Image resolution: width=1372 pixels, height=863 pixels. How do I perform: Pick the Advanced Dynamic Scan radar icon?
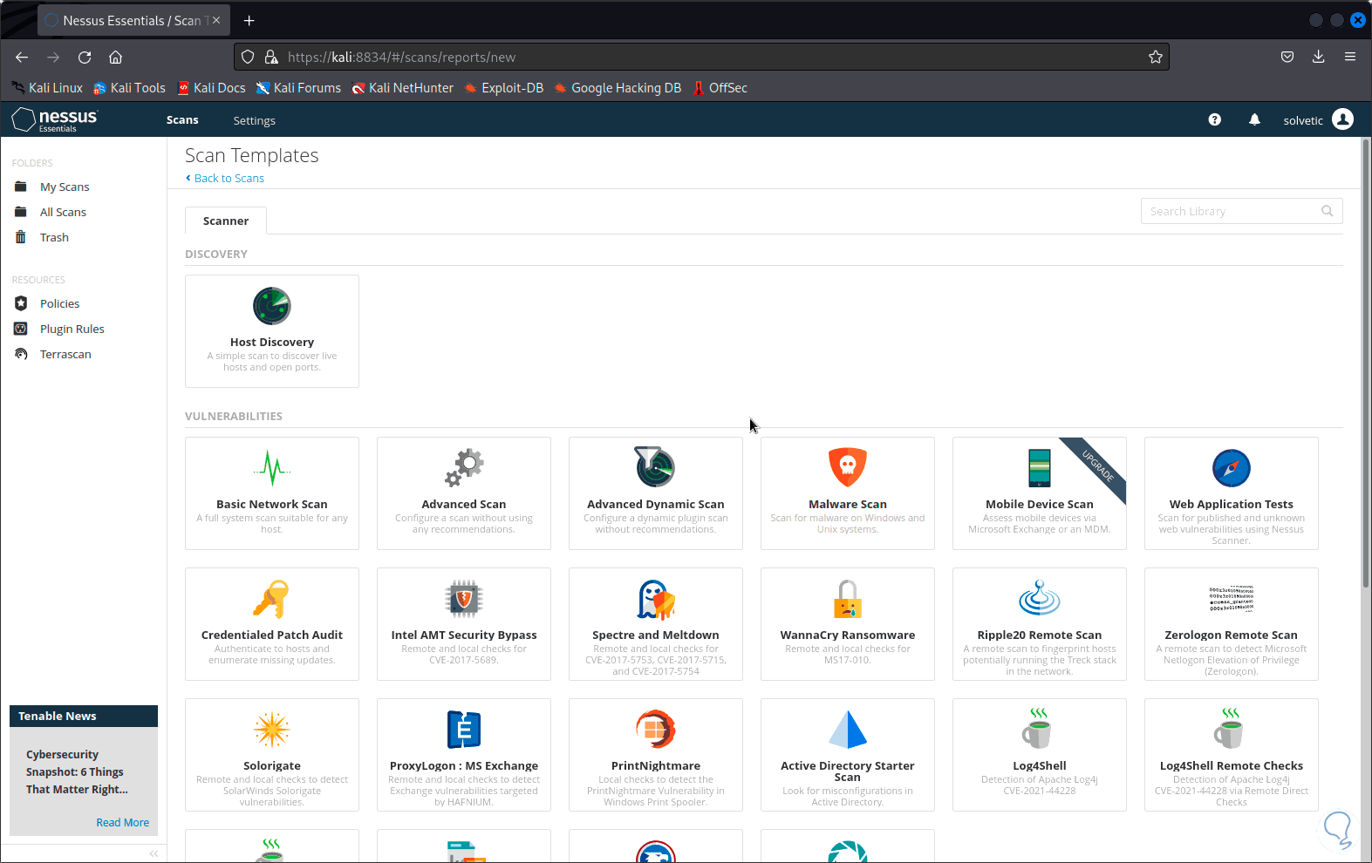click(656, 466)
